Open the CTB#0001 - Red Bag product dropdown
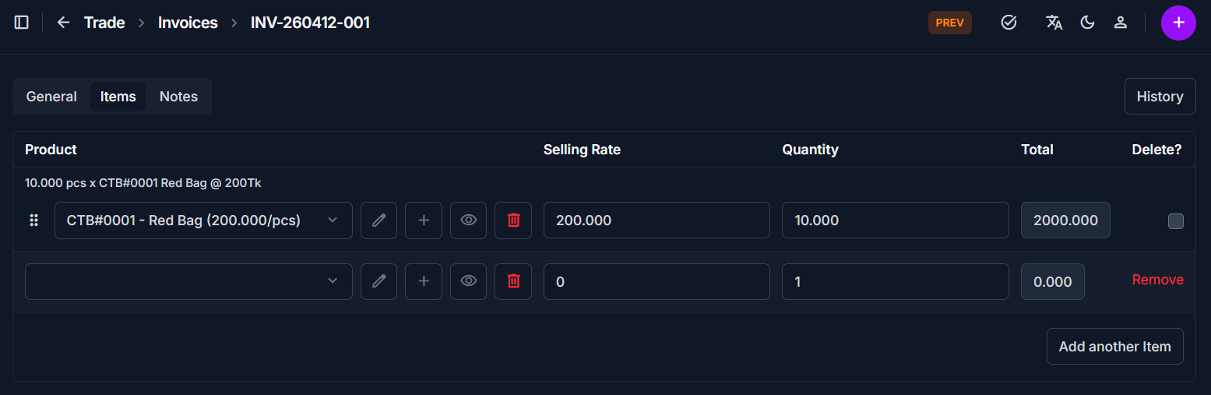The height and width of the screenshot is (395, 1211). pos(203,220)
